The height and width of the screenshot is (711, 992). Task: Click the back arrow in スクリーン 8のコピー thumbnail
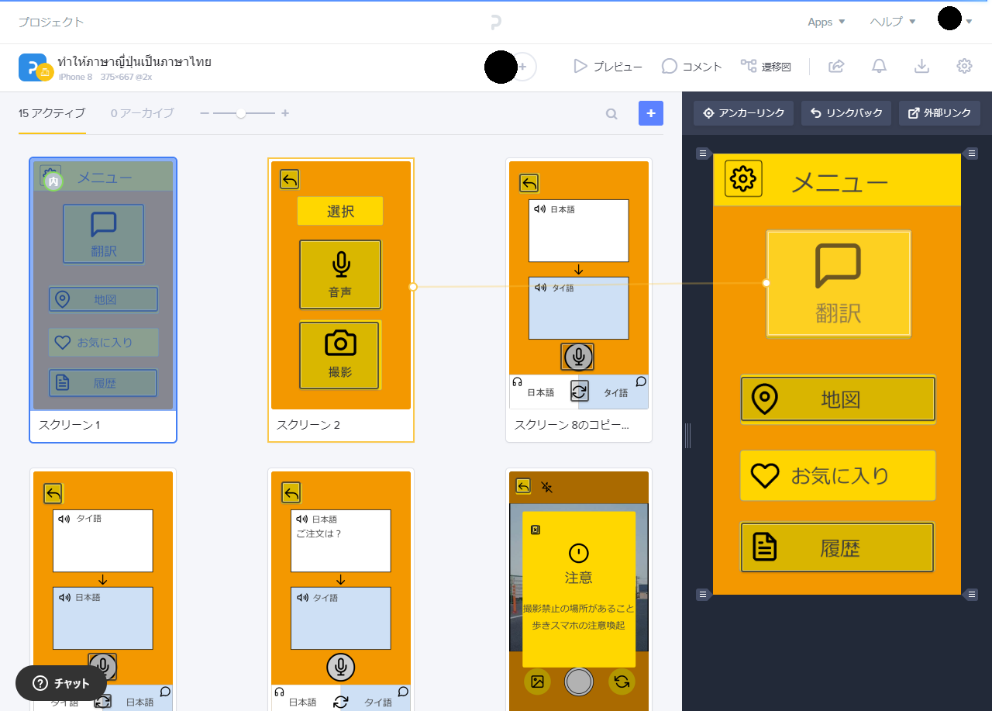tap(529, 183)
